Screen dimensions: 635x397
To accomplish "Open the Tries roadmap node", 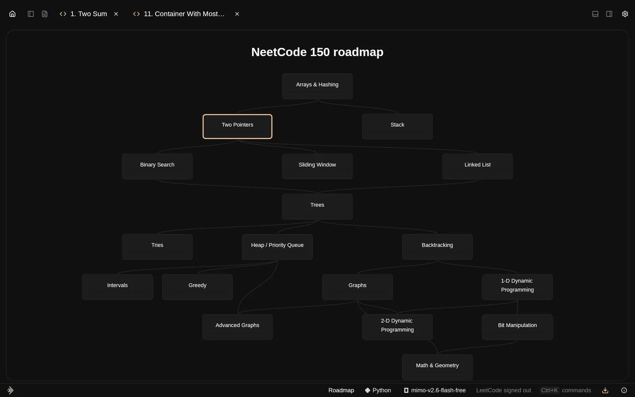I will [x=157, y=247].
